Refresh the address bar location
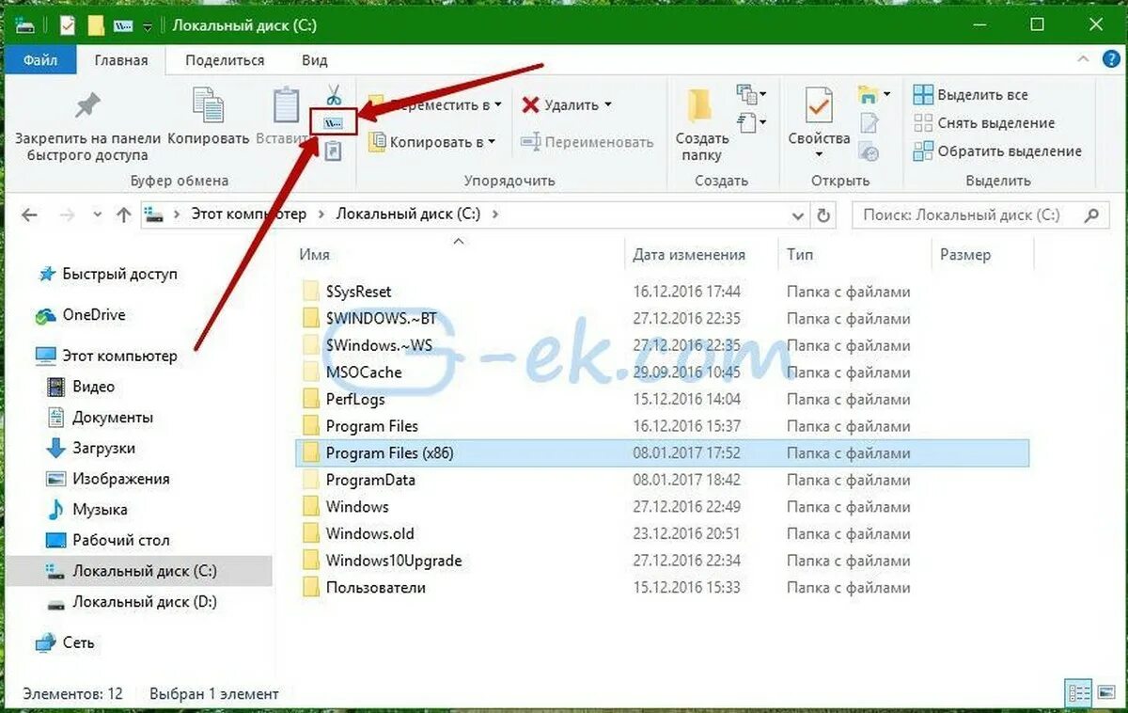The image size is (1128, 713). coord(824,214)
